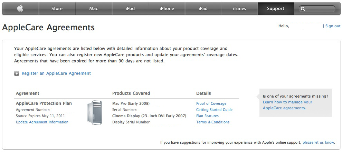The height and width of the screenshot is (152, 342).
Task: Click the 'please let us know' link
Action: (318, 142)
